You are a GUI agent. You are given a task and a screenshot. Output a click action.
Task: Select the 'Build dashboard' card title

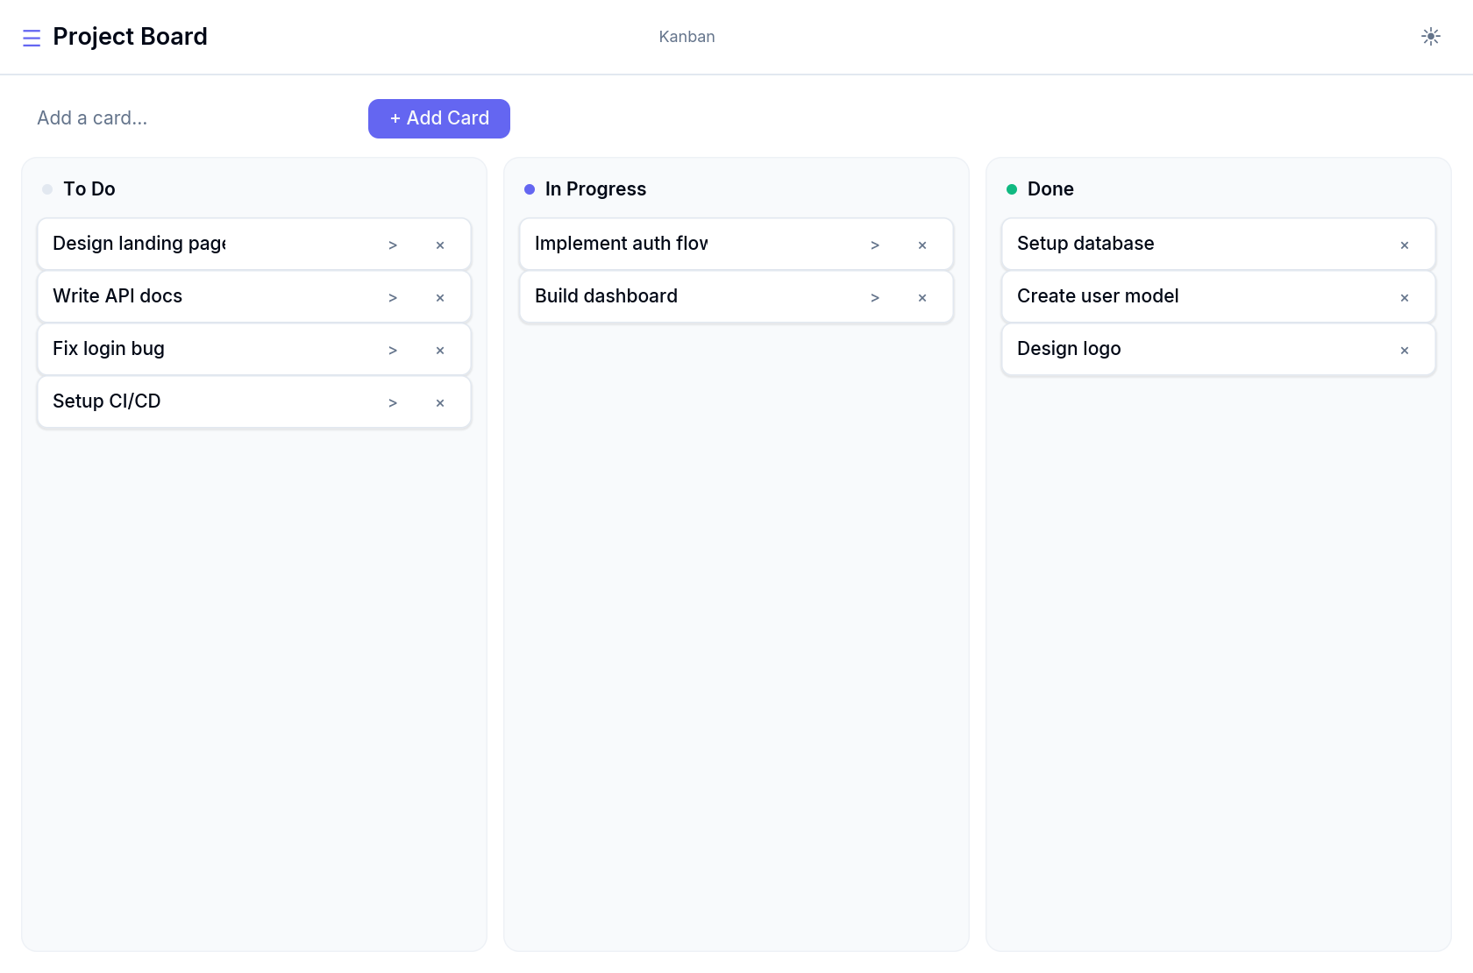[x=607, y=296]
